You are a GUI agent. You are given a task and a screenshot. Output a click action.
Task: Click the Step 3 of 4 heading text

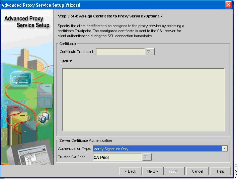[110, 16]
